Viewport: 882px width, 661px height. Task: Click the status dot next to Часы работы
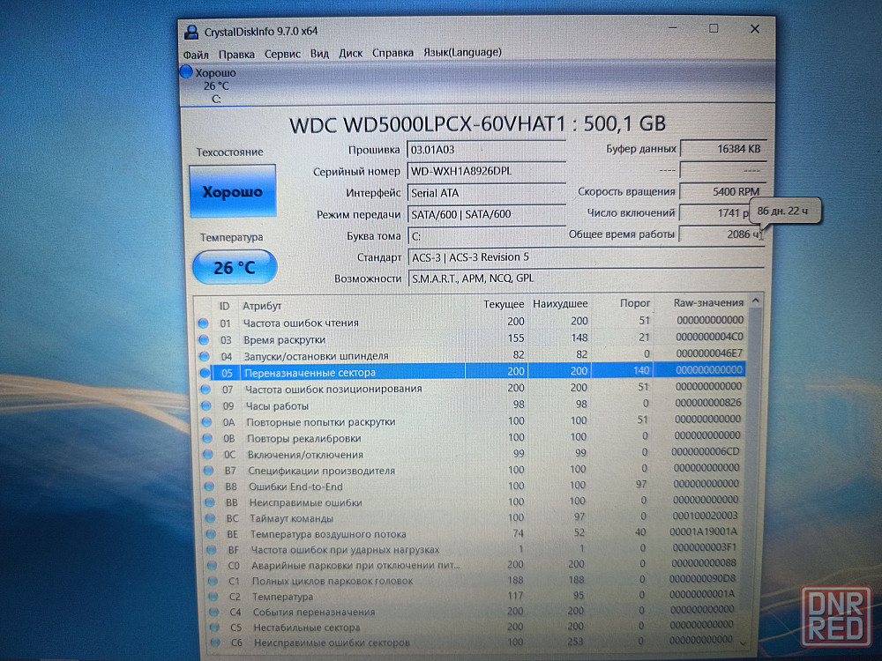[204, 405]
